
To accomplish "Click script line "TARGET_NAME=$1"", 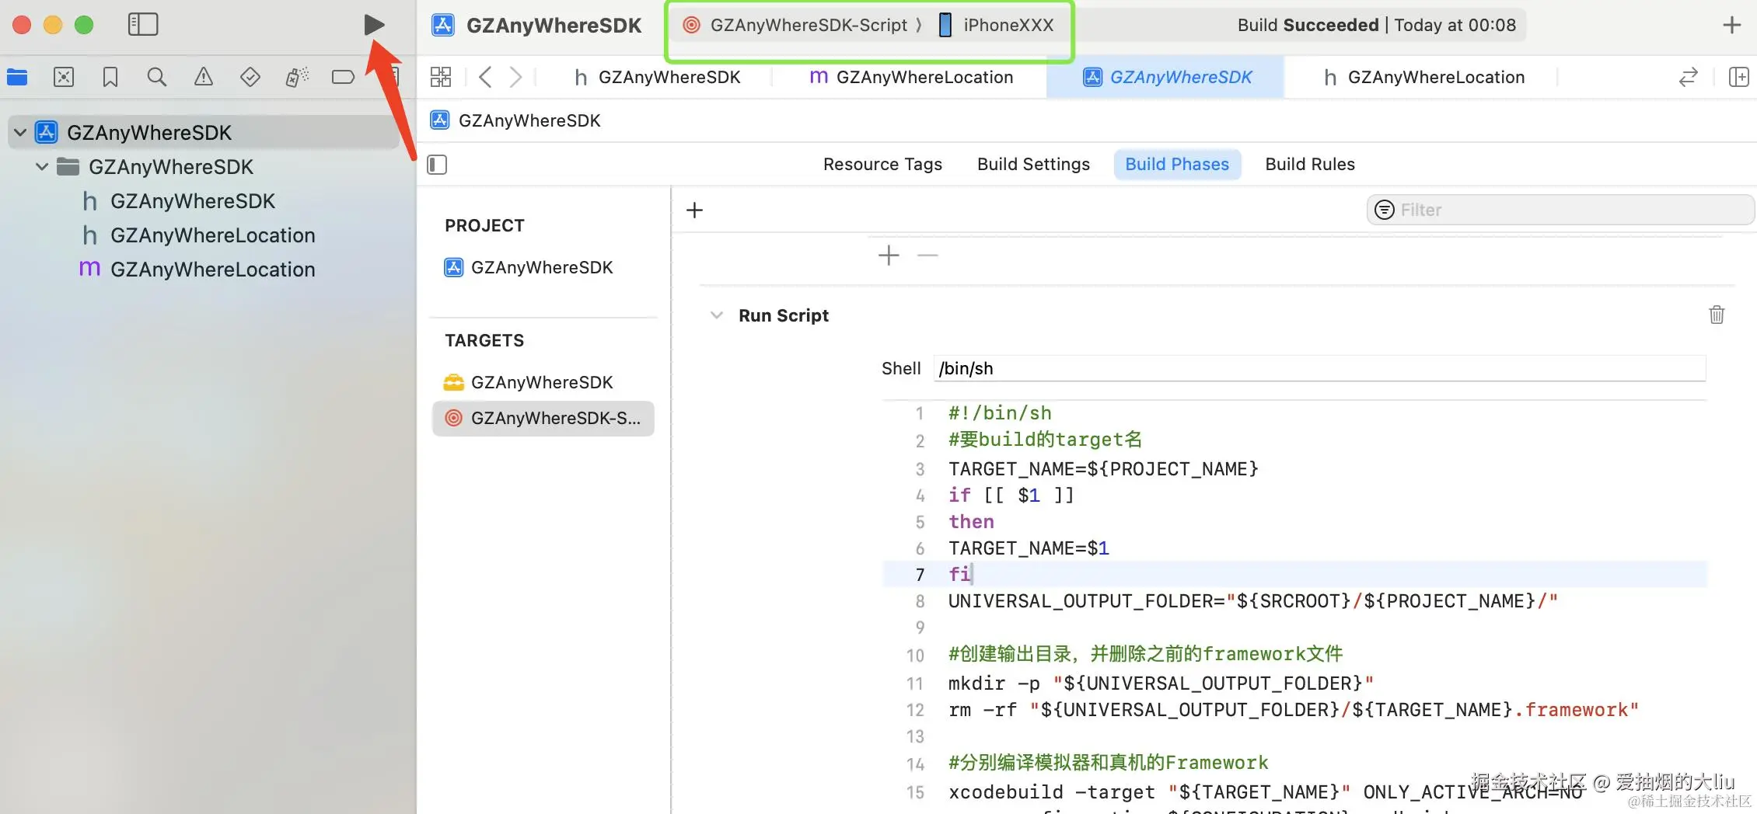I will coord(1029,548).
